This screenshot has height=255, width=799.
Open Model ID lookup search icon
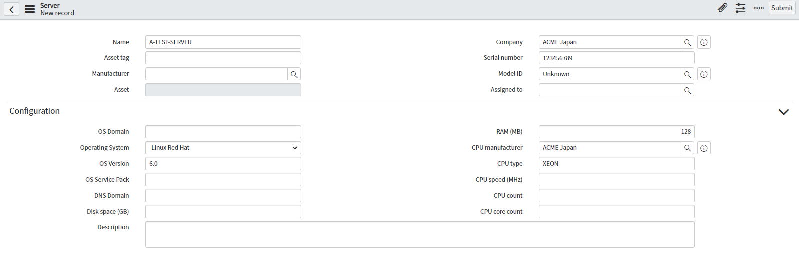687,74
